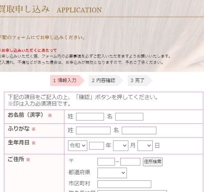Click the お名前（漢字） field label
Image resolution: width=204 pixels, height=192 pixels.
(25, 115)
